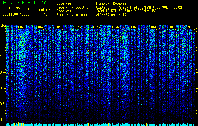198x126 pixels.
Task: Click the 1957 time marker
Action: coord(134,27)
